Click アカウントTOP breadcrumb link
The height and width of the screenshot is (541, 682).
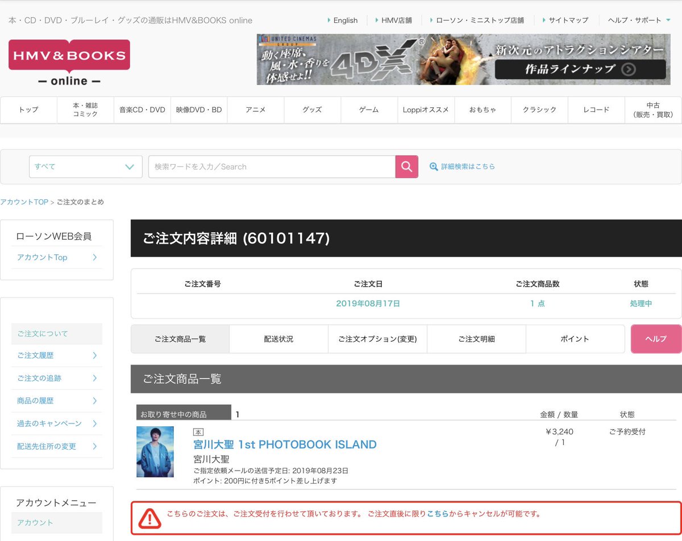coord(24,202)
